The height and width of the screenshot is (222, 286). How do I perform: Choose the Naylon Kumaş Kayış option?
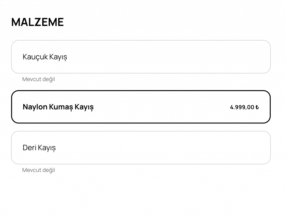tap(141, 107)
